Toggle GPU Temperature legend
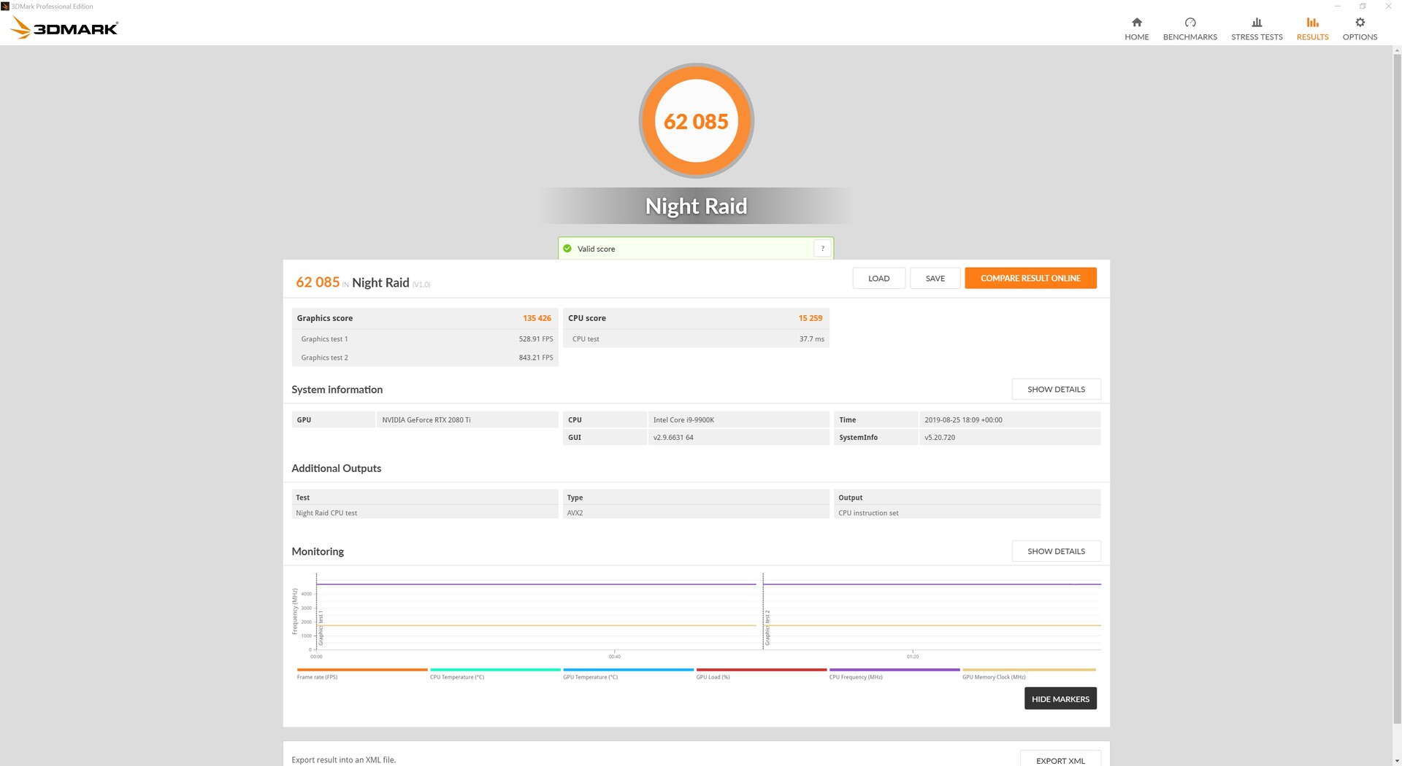The height and width of the screenshot is (766, 1402). pyautogui.click(x=628, y=673)
